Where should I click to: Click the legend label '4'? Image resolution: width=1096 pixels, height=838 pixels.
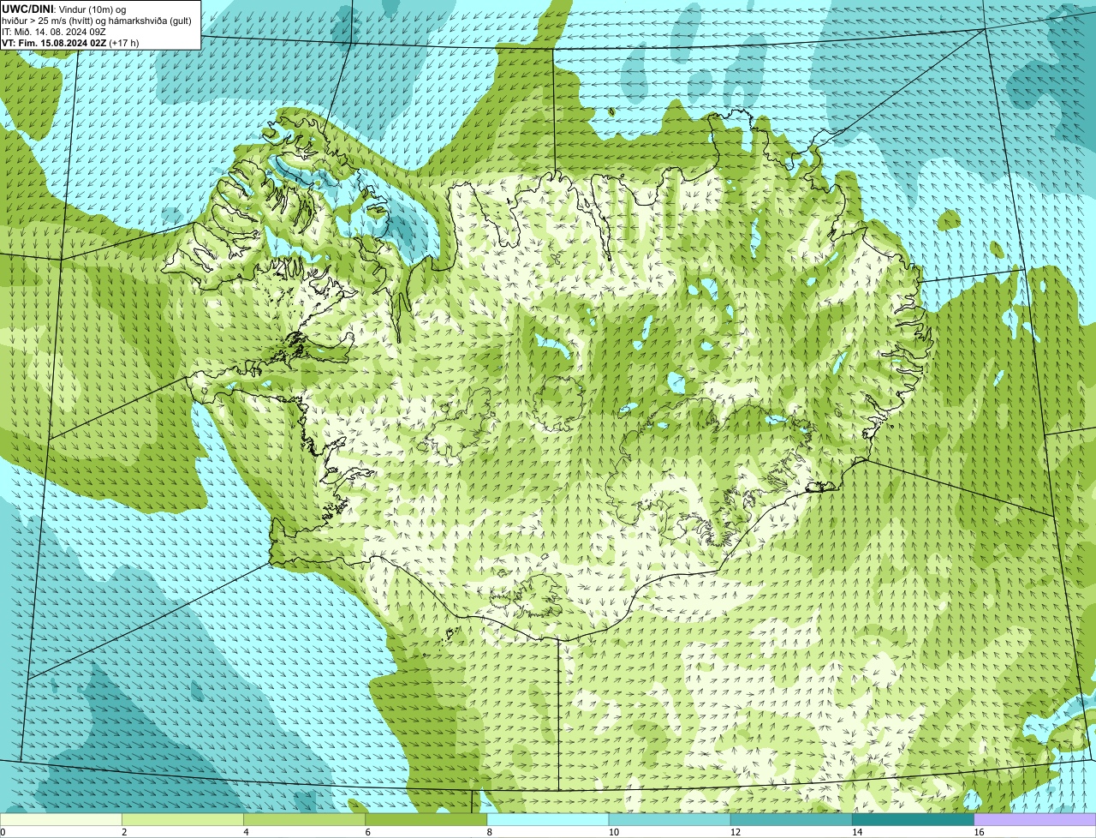pos(246,832)
